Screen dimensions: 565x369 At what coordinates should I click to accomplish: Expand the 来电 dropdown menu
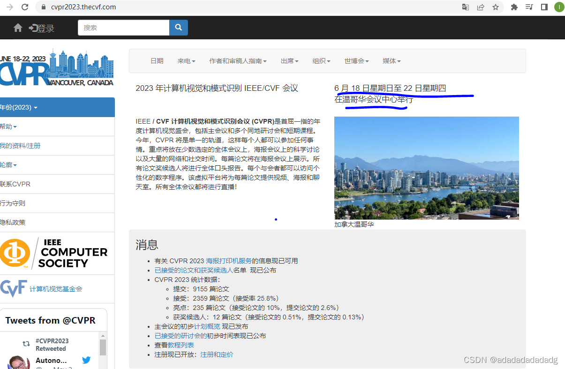pos(186,61)
